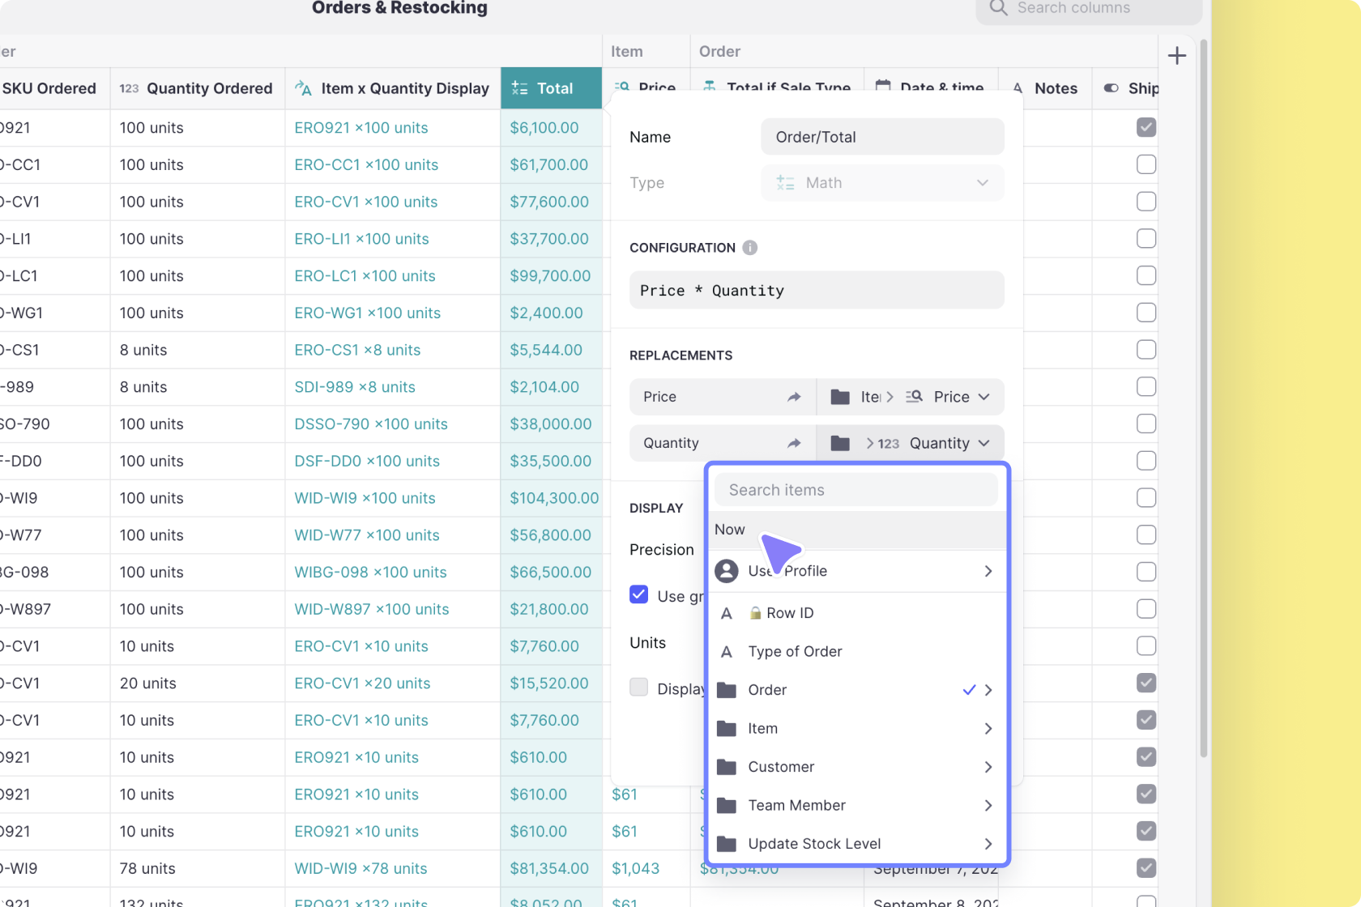Expand the Customer folder submenu
The width and height of the screenshot is (1361, 907).
tap(988, 767)
